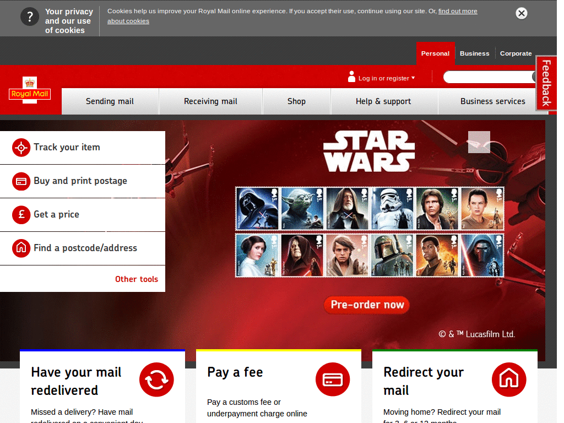Click the '© & ™ Lucasfilm Ltd.' text
Image resolution: width=564 pixels, height=423 pixels.
pyautogui.click(x=477, y=334)
